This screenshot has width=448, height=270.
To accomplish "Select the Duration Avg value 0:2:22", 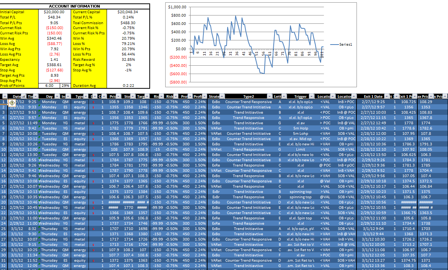I will [x=128, y=86].
